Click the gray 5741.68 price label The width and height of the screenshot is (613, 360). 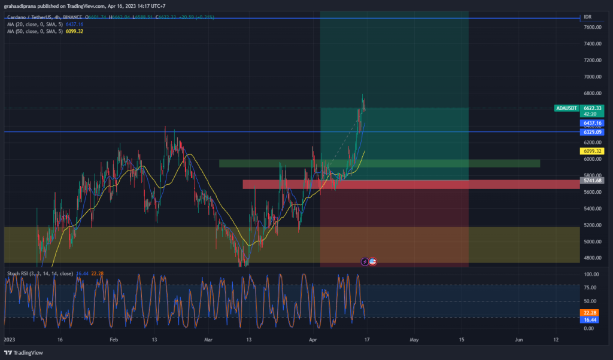pos(592,181)
